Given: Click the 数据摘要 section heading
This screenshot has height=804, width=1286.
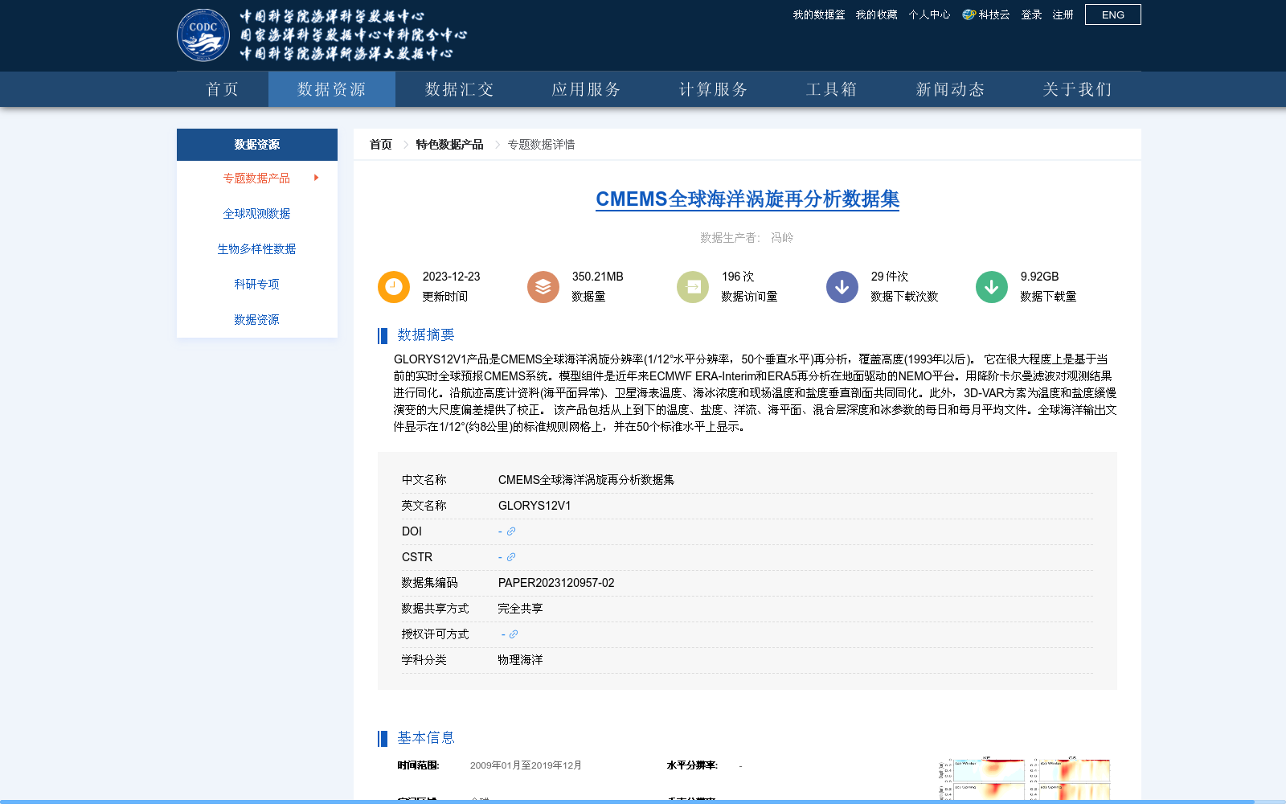Looking at the screenshot, I should [426, 335].
